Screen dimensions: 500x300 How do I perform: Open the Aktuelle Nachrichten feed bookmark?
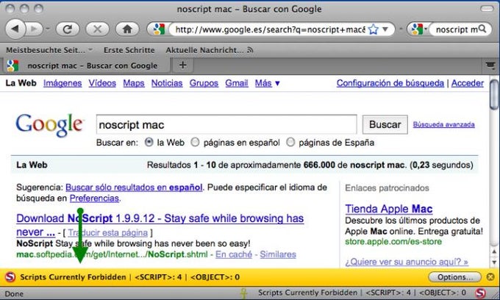209,50
